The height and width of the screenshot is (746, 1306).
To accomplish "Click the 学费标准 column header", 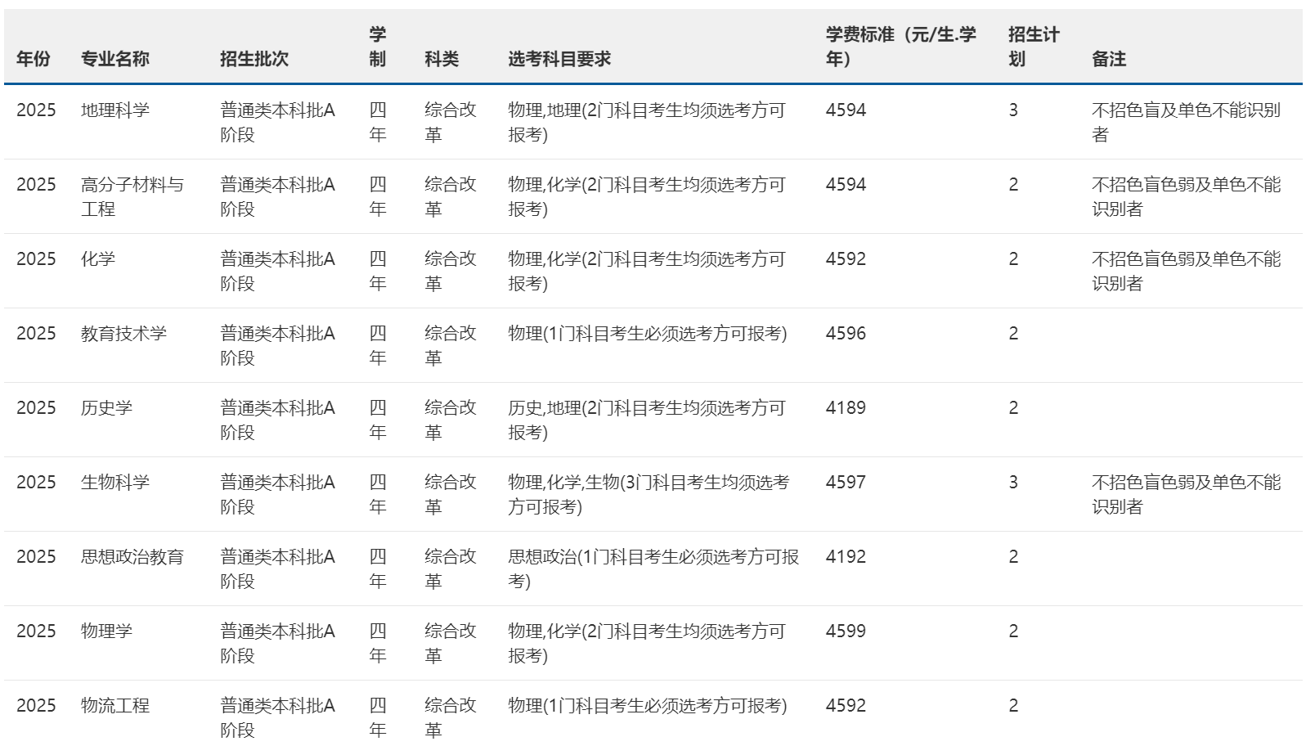I will pyautogui.click(x=900, y=47).
